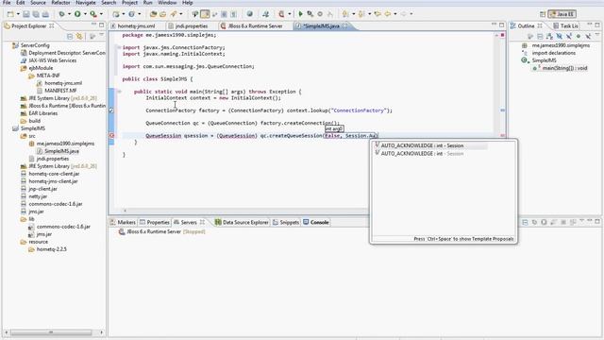The width and height of the screenshot is (604, 340).
Task: Switch to the Servers view tab
Action: [189, 223]
